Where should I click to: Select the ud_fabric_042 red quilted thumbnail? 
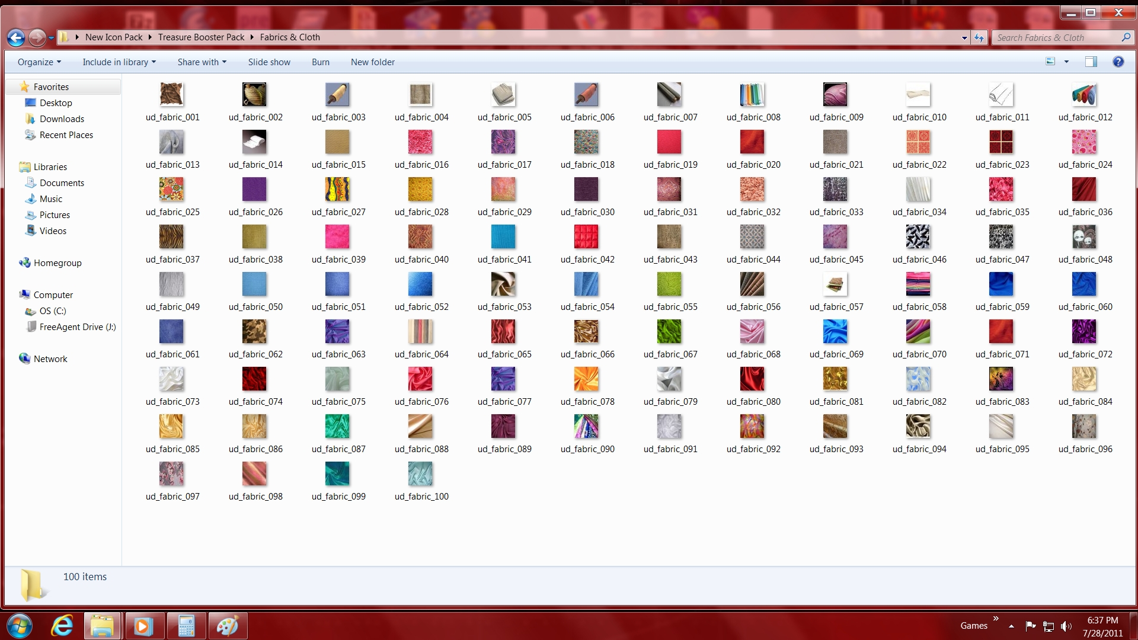pyautogui.click(x=586, y=237)
